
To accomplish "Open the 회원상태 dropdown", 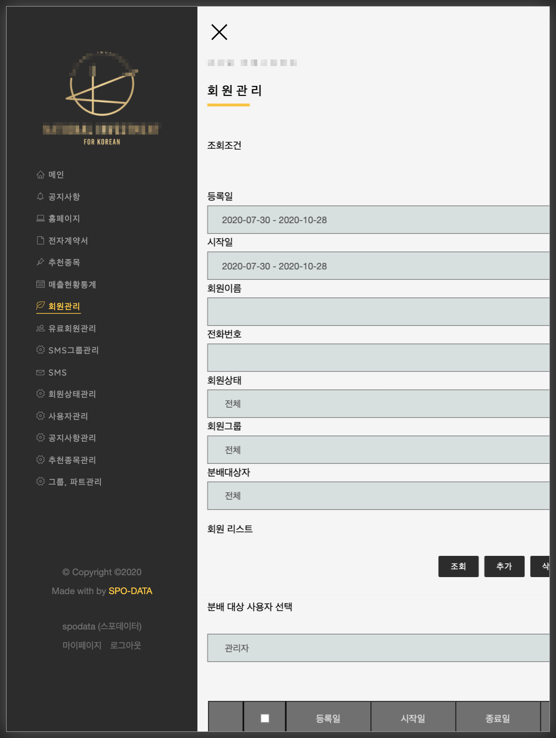I will click(x=378, y=404).
